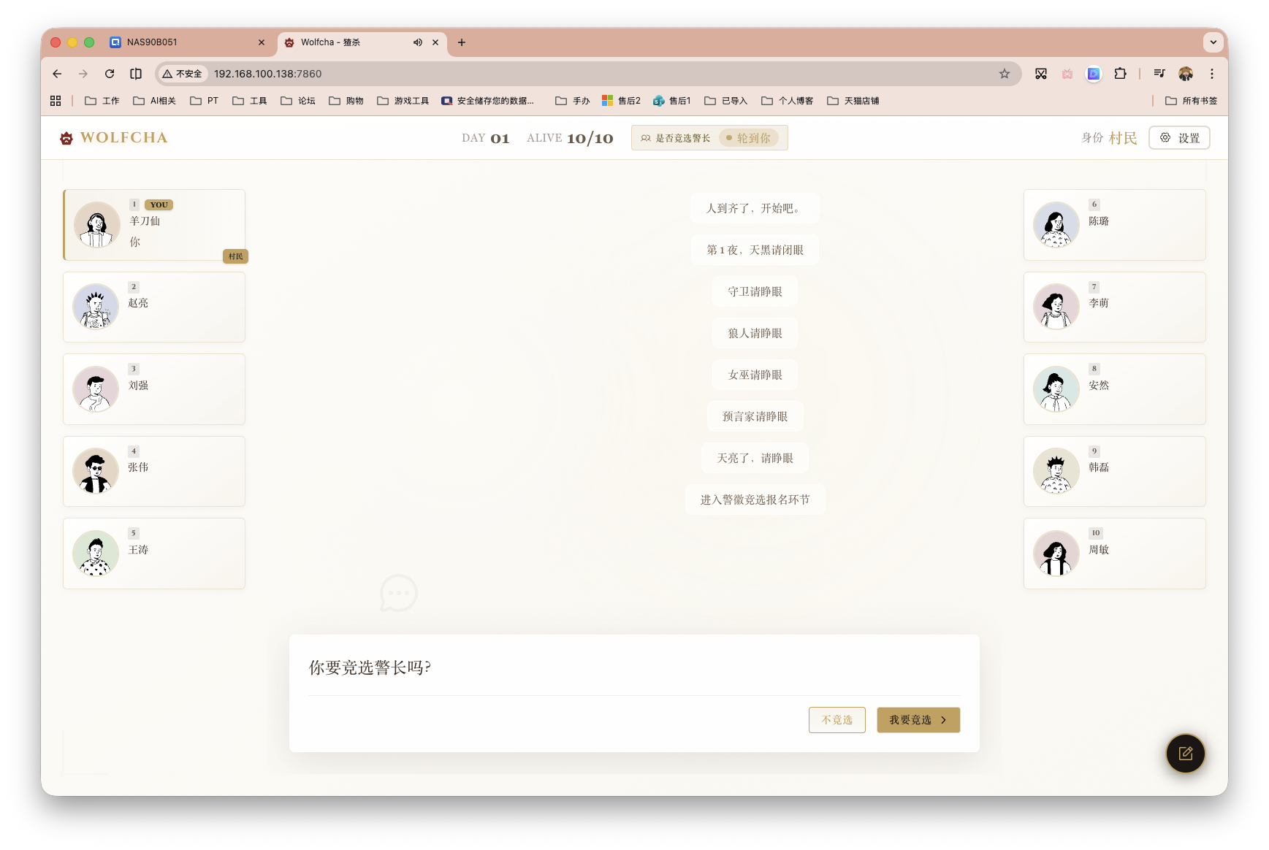Screen dimensions: 1269x850
Task: Click the WOLFCHA wolf logo
Action: 66,137
